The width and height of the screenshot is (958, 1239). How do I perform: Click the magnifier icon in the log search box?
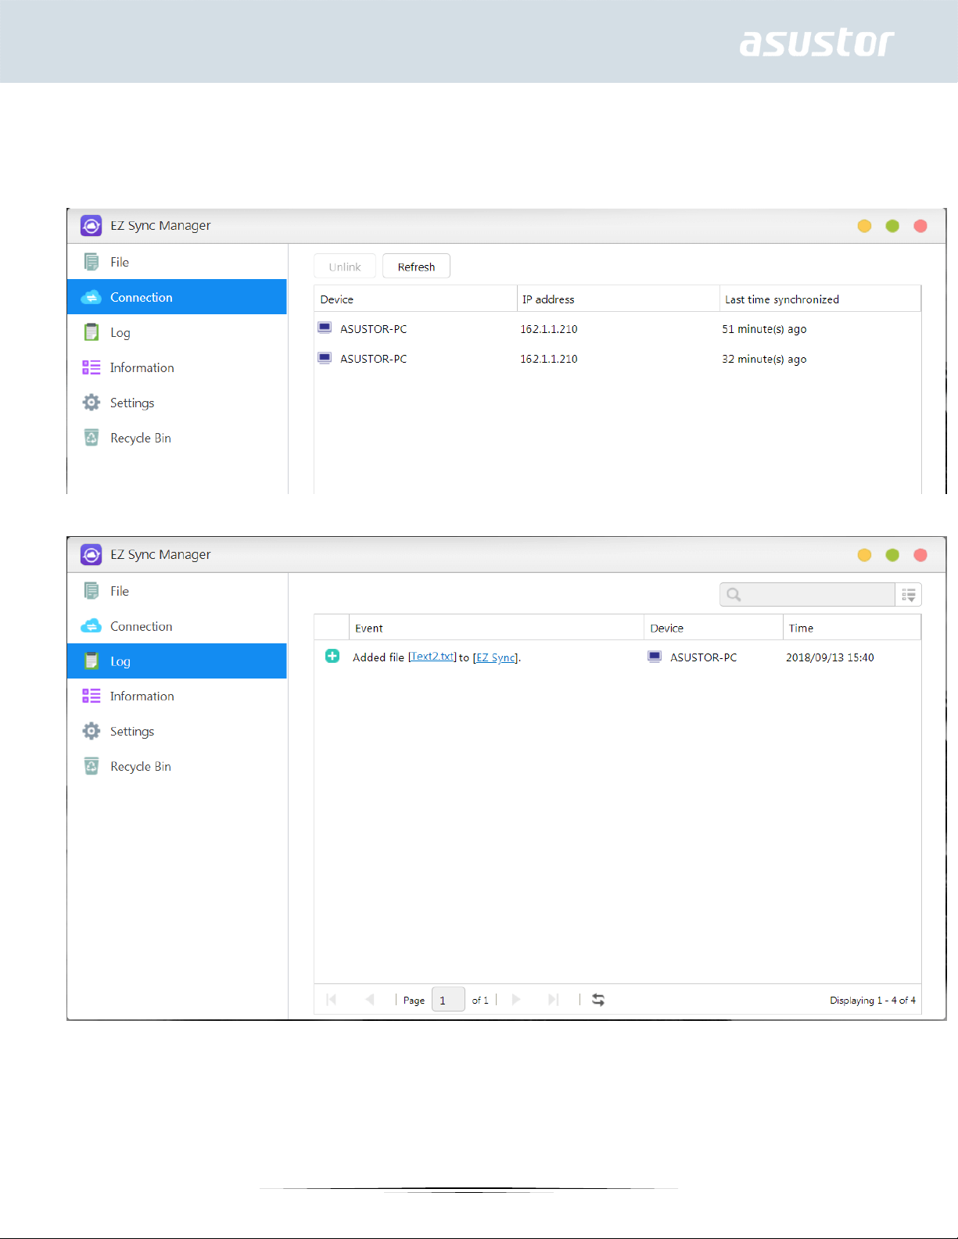coord(734,595)
